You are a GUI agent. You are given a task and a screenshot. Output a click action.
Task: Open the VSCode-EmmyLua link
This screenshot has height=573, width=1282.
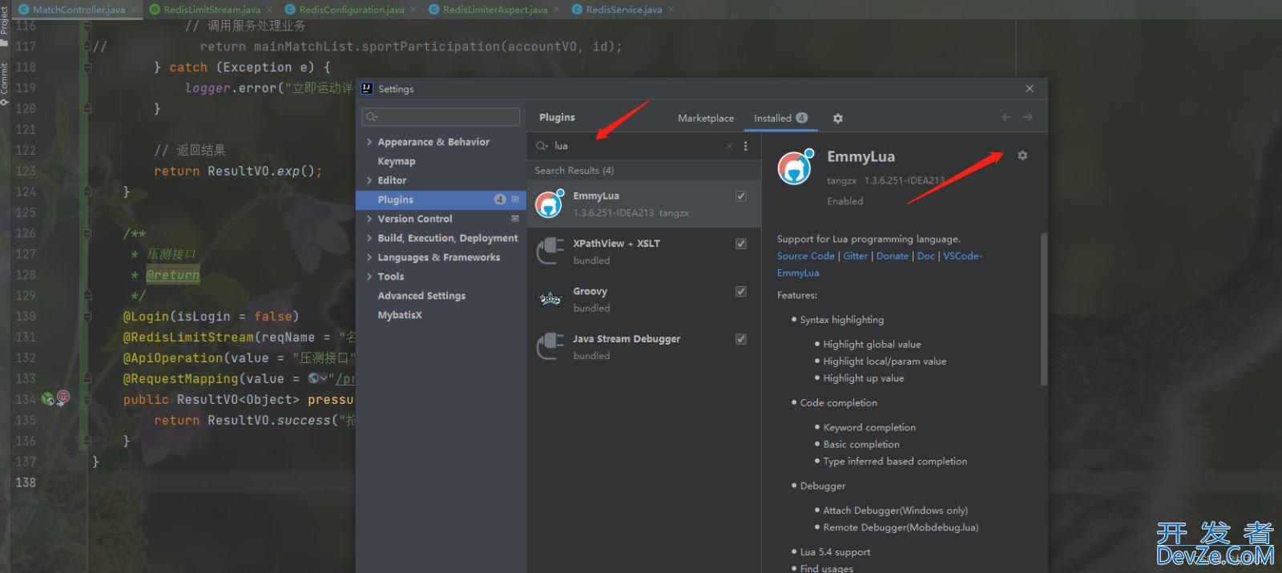coord(962,256)
